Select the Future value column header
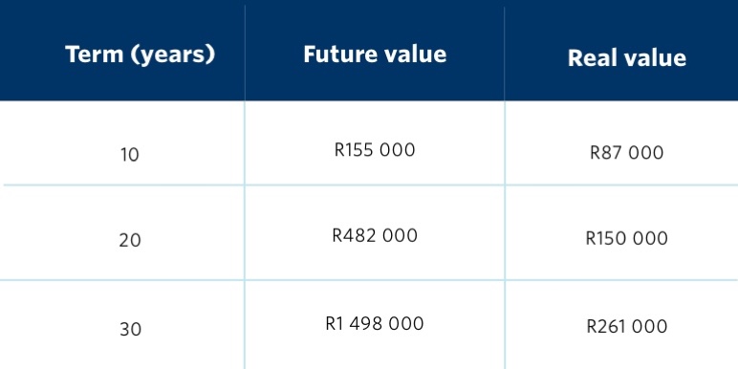Viewport: 738px width, 369px height. (x=375, y=54)
